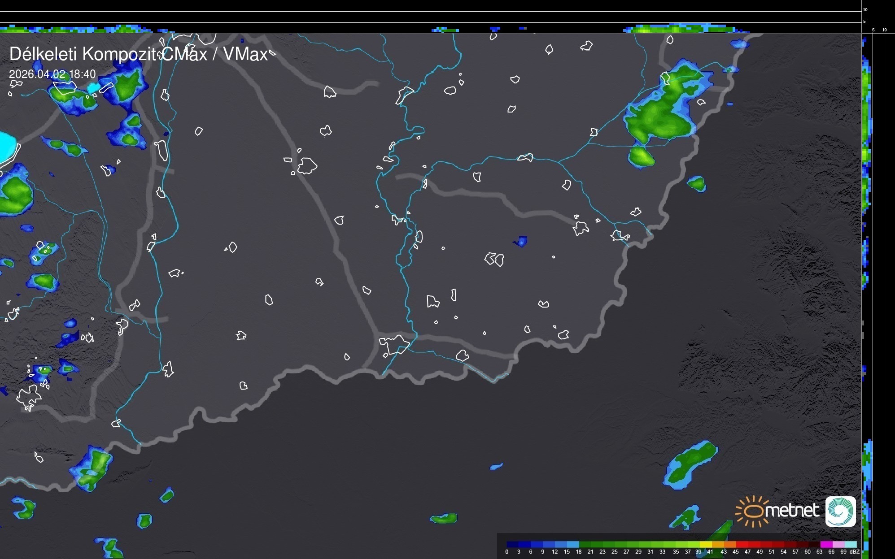Image resolution: width=895 pixels, height=559 pixels.
Task: Click the 2026.04.02 18:40 timestamp
Action: (x=52, y=74)
